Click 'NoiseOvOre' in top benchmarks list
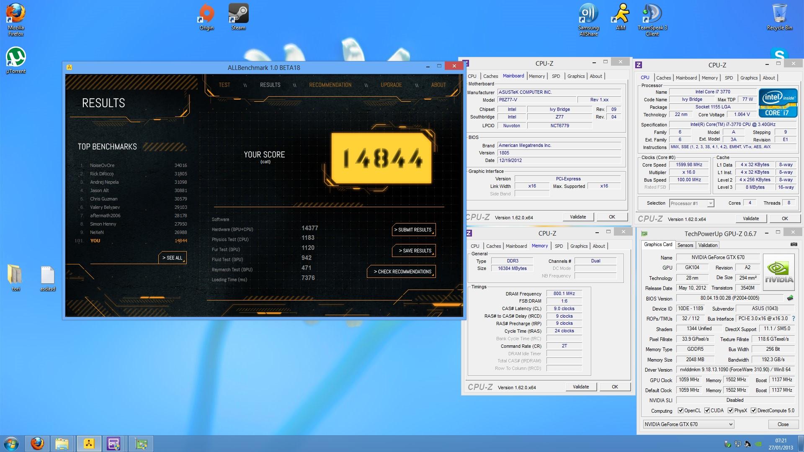The image size is (804, 452). (102, 165)
